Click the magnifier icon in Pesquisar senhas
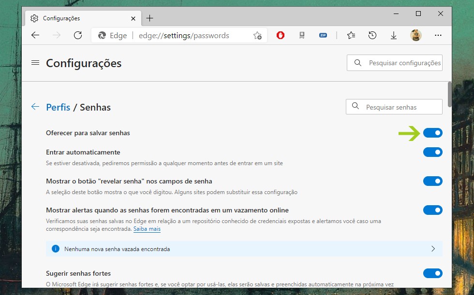Screen dimensions: 474x295 click(x=355, y=106)
